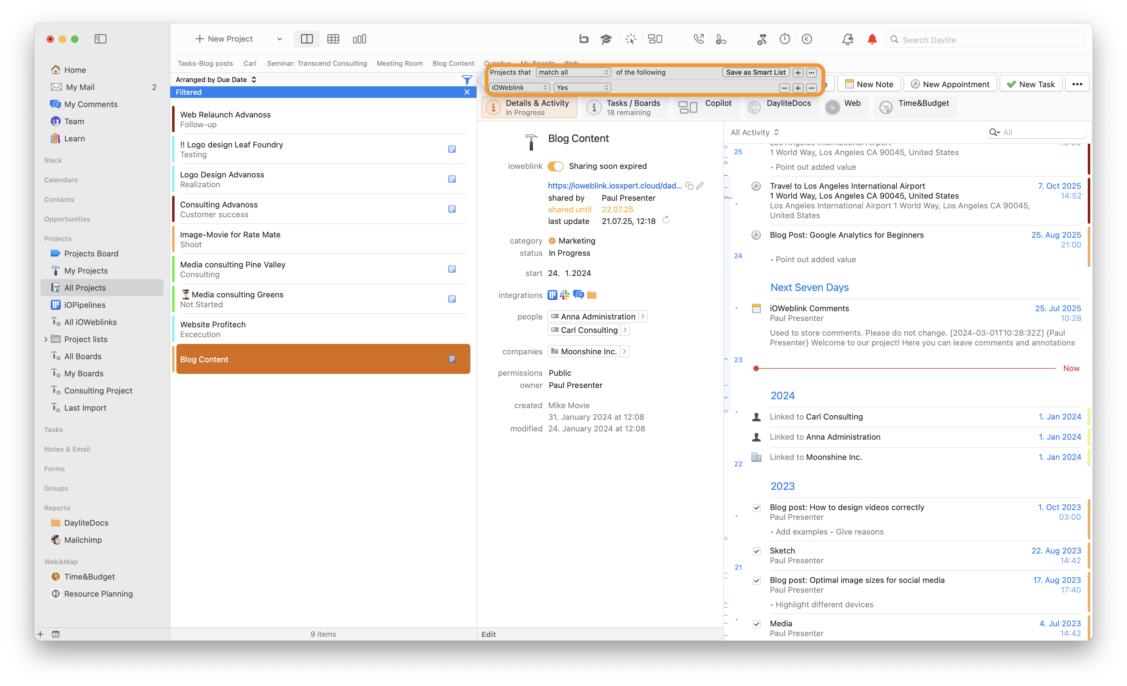Open the Details & Activity tab
This screenshot has width=1127, height=686.
click(x=529, y=107)
